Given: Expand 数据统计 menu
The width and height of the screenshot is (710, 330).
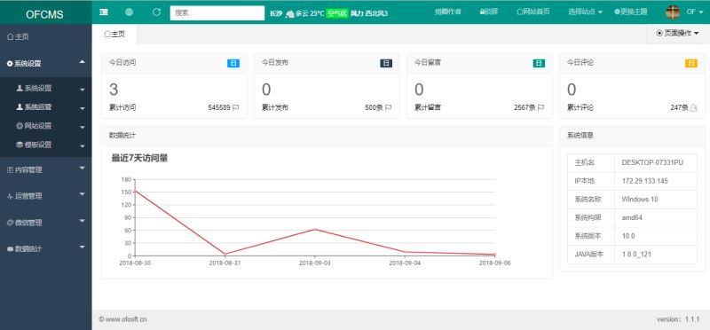Looking at the screenshot, I should click(46, 248).
